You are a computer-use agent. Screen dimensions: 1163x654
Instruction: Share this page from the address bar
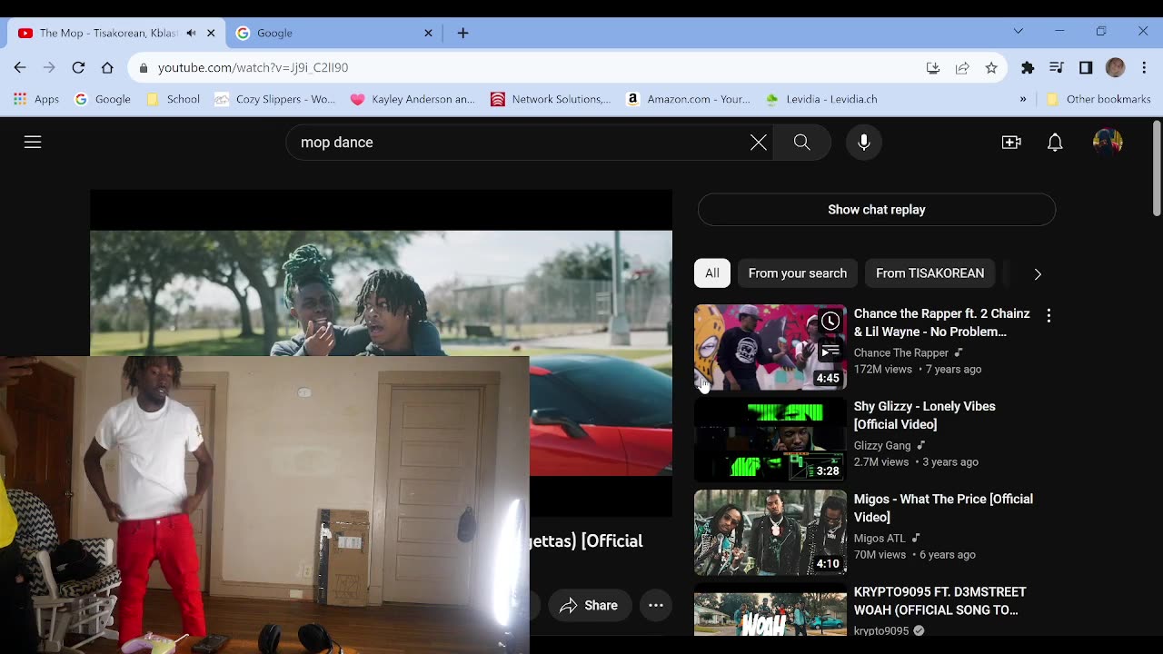[962, 67]
